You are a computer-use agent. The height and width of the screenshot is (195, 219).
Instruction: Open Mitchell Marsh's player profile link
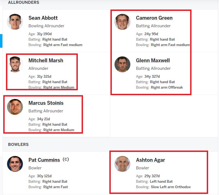(x=46, y=61)
